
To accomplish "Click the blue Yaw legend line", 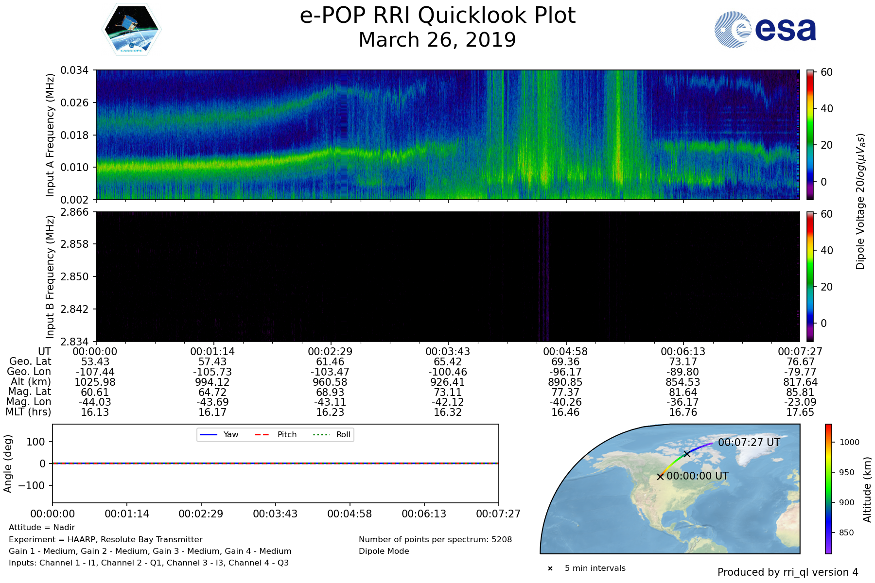I will click(208, 434).
